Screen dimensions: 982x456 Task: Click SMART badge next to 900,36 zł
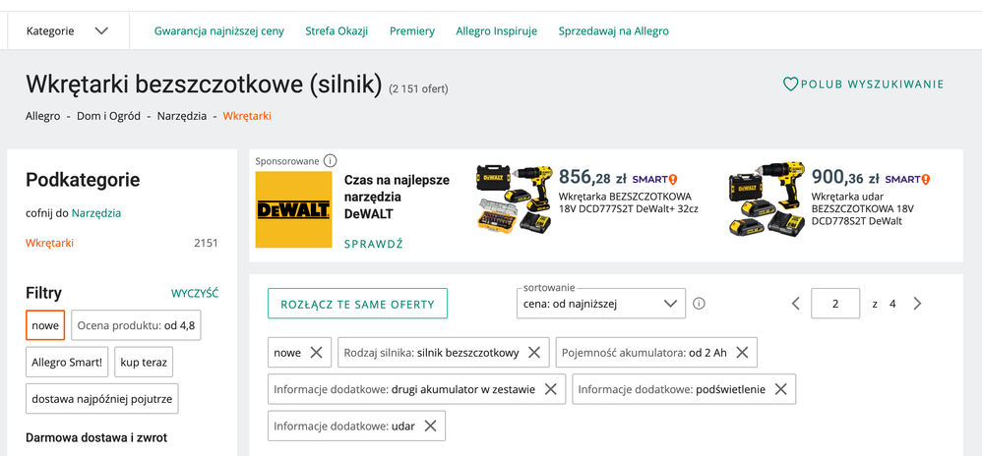907,180
